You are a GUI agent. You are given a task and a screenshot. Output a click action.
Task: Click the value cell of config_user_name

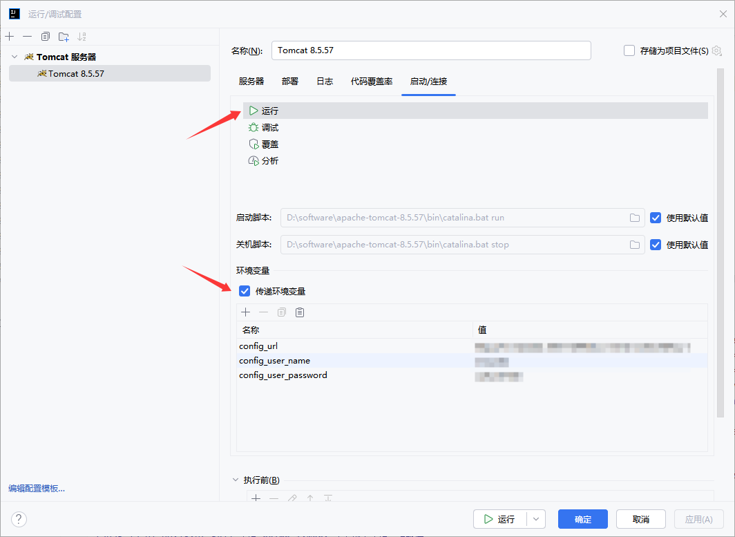pyautogui.click(x=590, y=361)
